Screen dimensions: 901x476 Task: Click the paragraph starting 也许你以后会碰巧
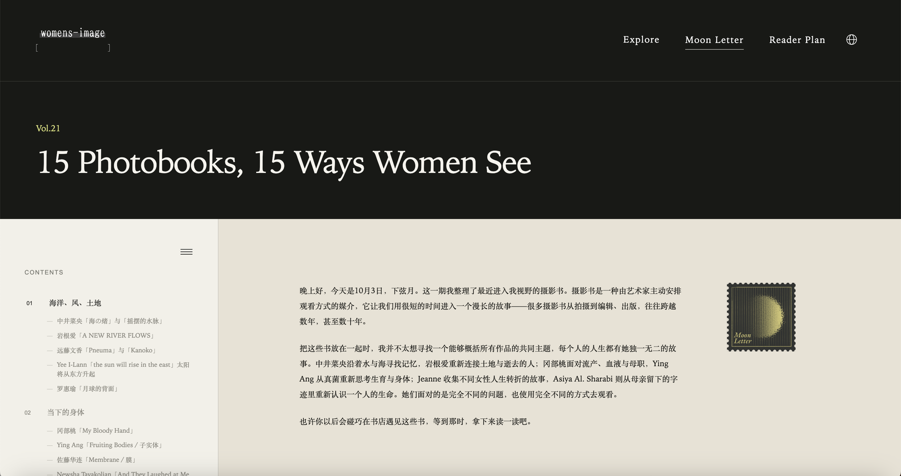click(417, 422)
